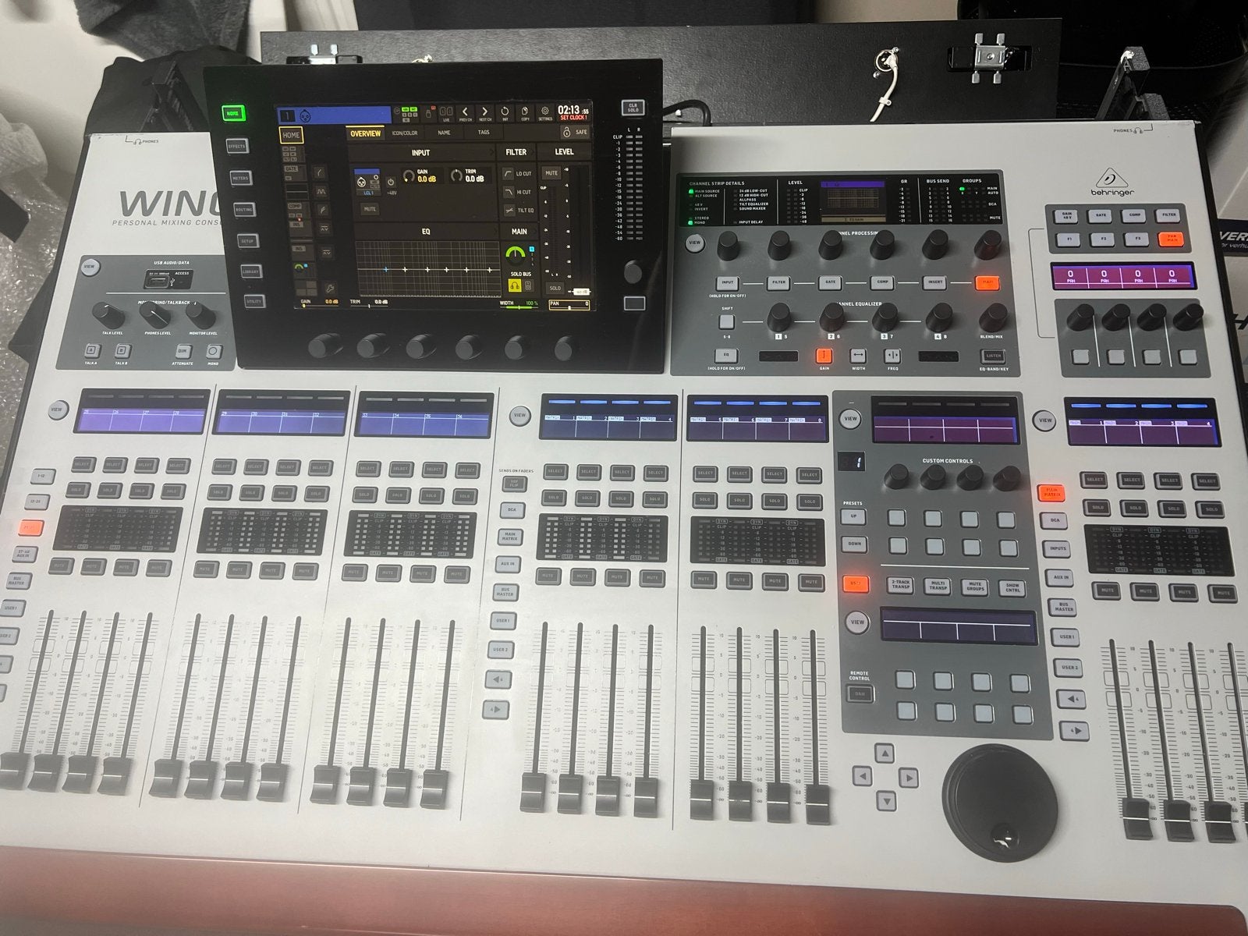Tap presets UP button
Screen dimensions: 1248x936
pyautogui.click(x=853, y=517)
